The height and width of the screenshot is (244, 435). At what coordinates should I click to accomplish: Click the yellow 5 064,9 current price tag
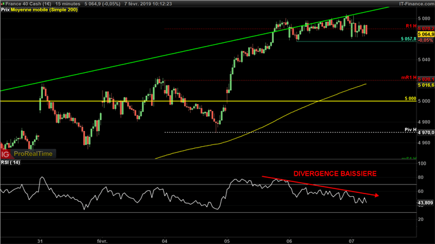426,34
